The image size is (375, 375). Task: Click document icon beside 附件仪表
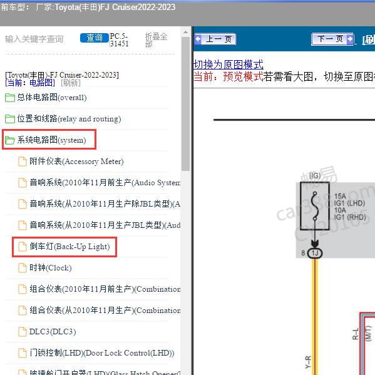[x=23, y=162]
